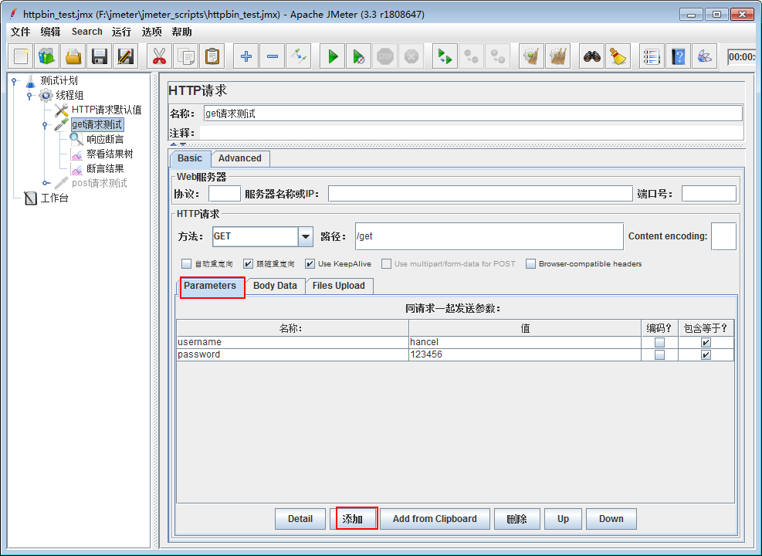
Task: Click the Help question mark icon
Action: (x=679, y=56)
